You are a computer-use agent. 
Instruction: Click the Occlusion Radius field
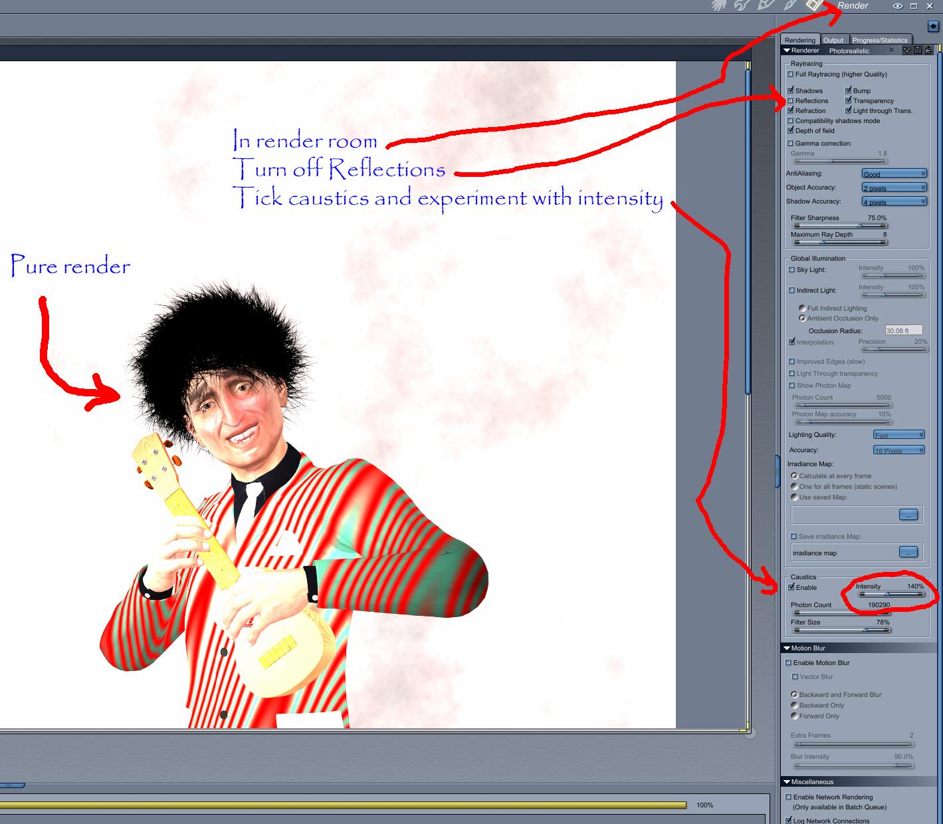pos(904,331)
